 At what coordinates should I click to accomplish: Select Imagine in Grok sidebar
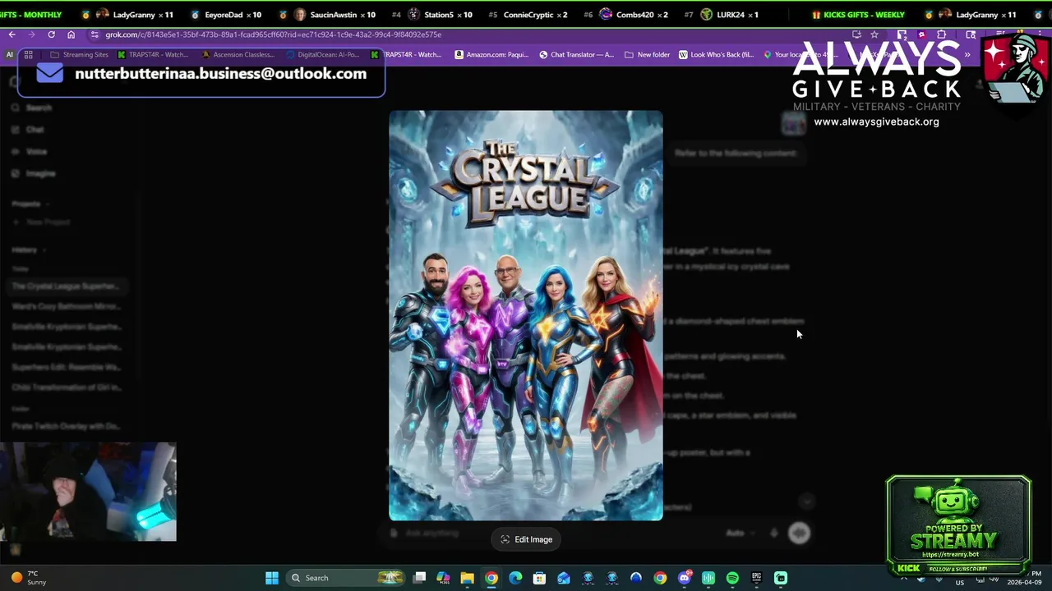35,173
